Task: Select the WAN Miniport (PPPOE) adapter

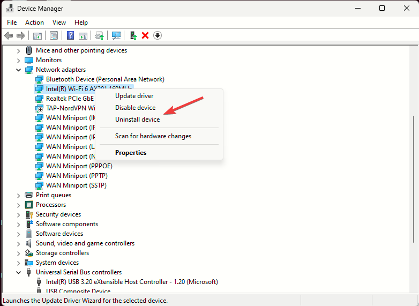Action: coord(79,166)
